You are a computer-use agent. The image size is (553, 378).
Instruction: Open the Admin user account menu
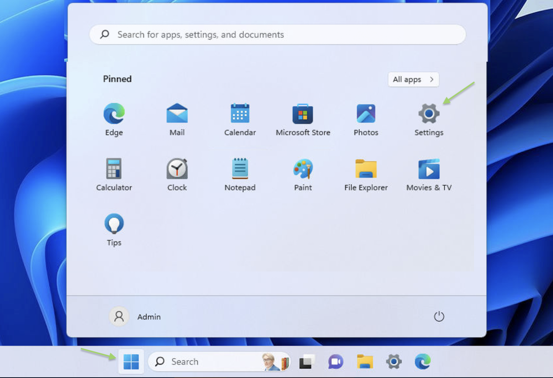[x=135, y=316]
